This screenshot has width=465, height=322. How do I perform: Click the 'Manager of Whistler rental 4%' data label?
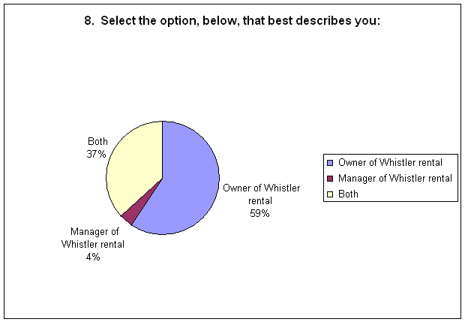click(93, 244)
